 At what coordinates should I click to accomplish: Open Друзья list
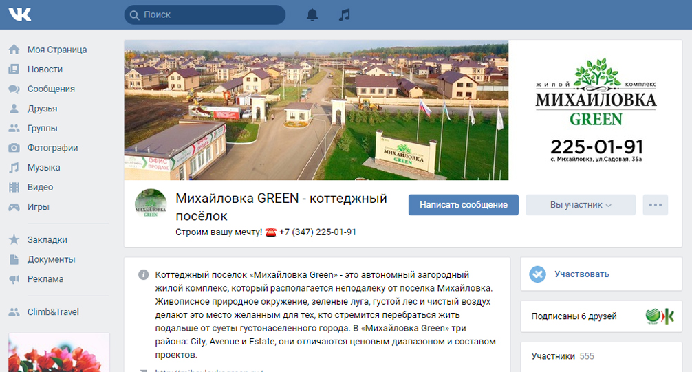[x=43, y=109]
